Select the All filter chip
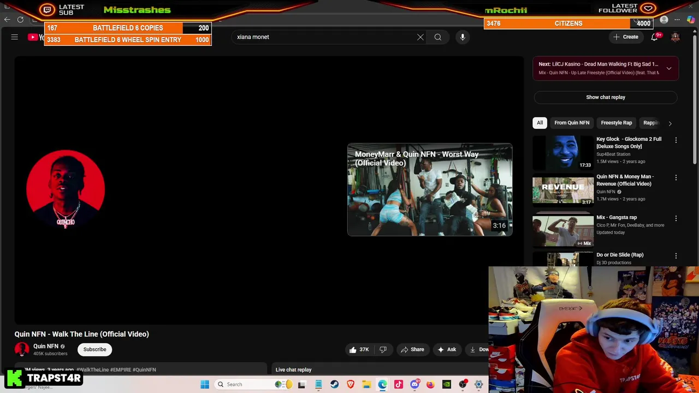The image size is (699, 393). pyautogui.click(x=540, y=123)
